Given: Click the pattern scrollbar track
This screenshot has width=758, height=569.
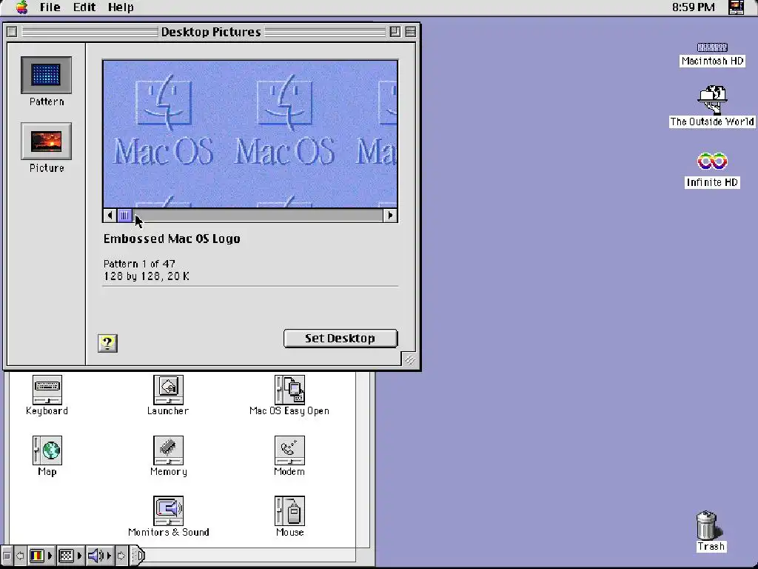Looking at the screenshot, I should (x=257, y=216).
